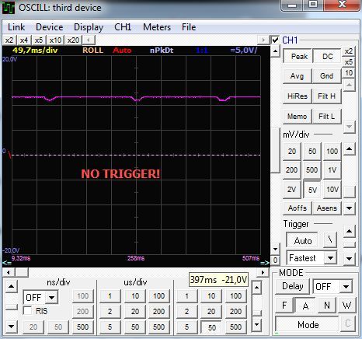Open the Device menu
The width and height of the screenshot is (362, 339).
50,27
